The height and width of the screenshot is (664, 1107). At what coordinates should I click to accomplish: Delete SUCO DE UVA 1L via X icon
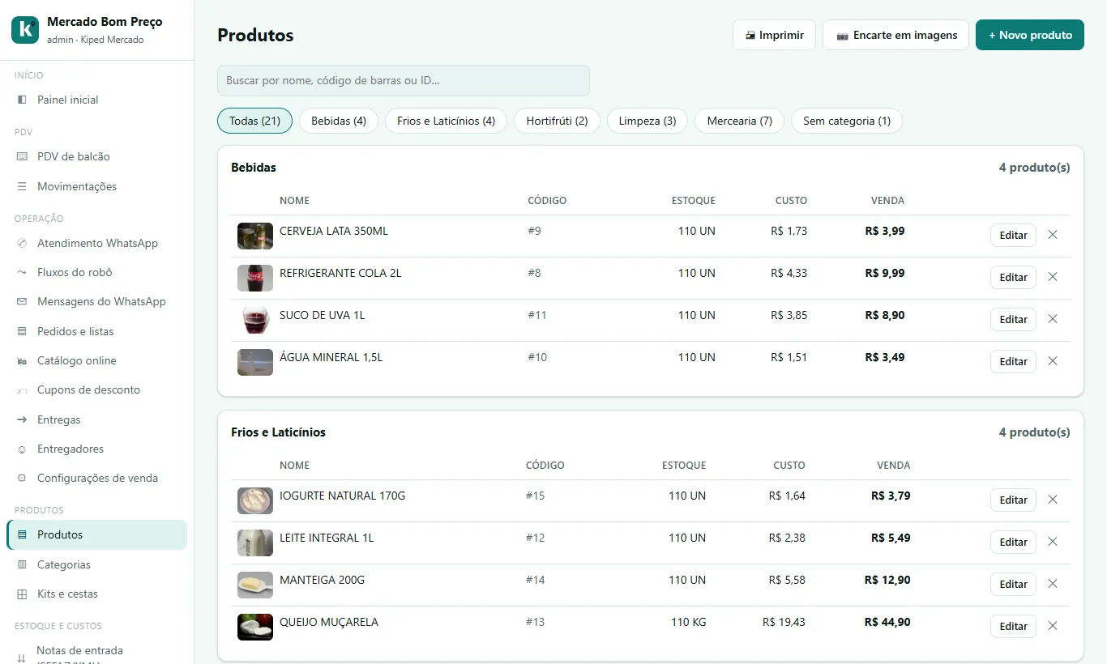(1053, 319)
